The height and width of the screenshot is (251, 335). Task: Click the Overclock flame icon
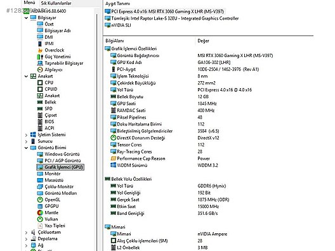(x=40, y=50)
